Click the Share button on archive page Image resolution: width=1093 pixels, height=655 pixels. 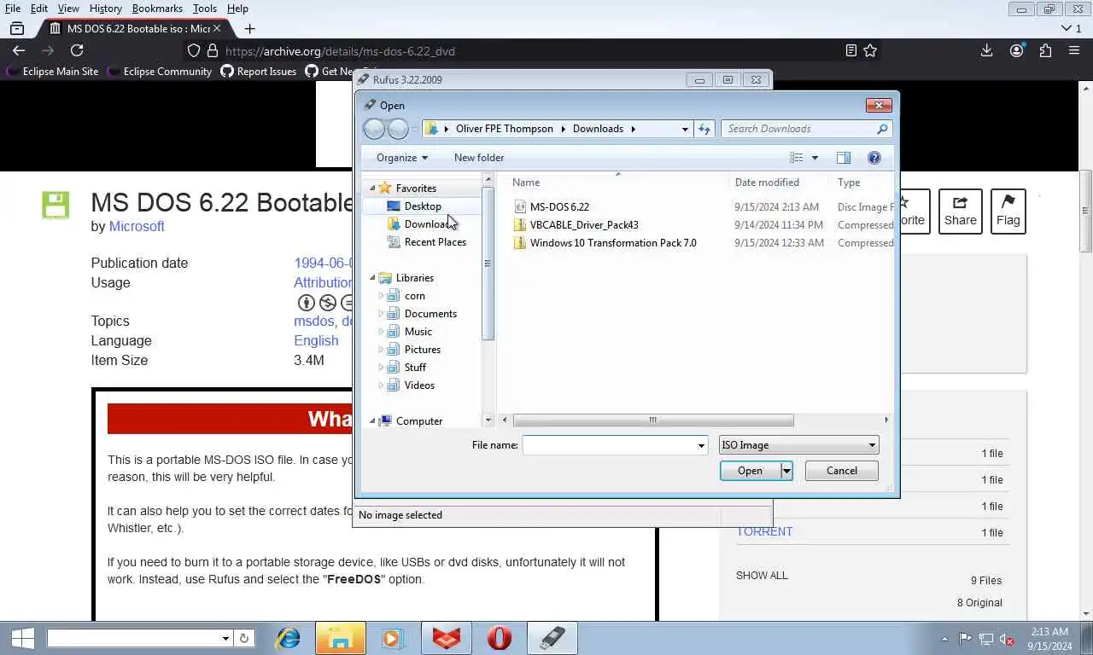click(960, 212)
